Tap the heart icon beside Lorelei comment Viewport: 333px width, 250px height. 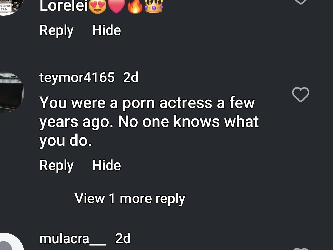(301, 2)
